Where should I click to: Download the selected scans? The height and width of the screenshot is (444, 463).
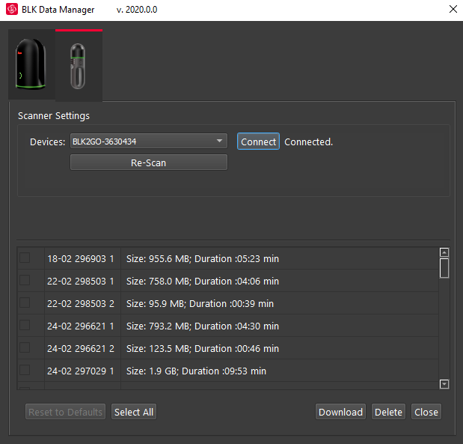pos(340,413)
